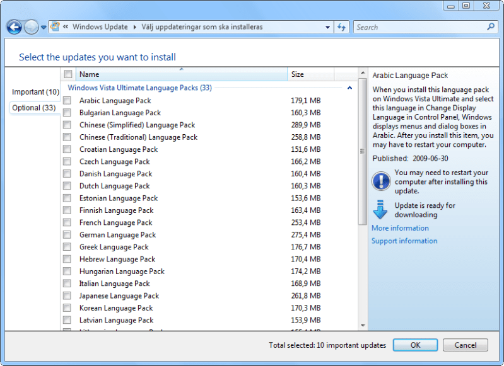504x366 pixels.
Task: Click the Cancel button
Action: pyautogui.click(x=466, y=345)
